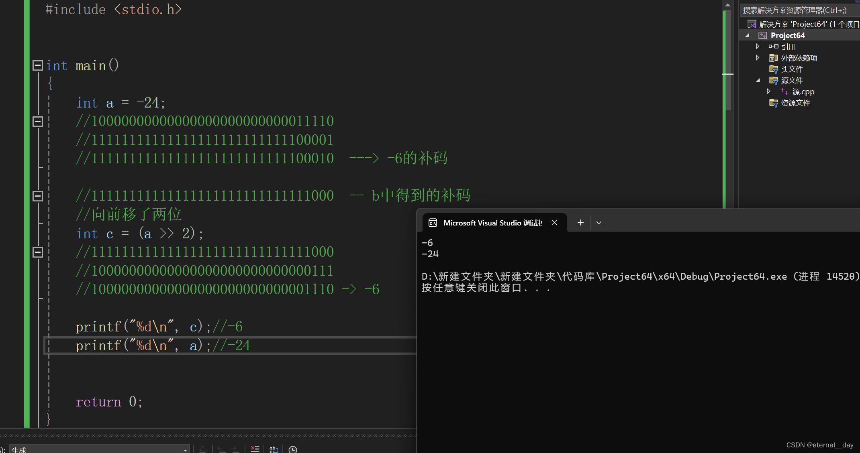Collapse the 源文件 folder node
Screen dimensions: 860x453
[x=758, y=80]
